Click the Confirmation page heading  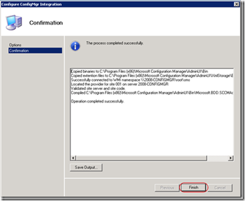(x=46, y=23)
